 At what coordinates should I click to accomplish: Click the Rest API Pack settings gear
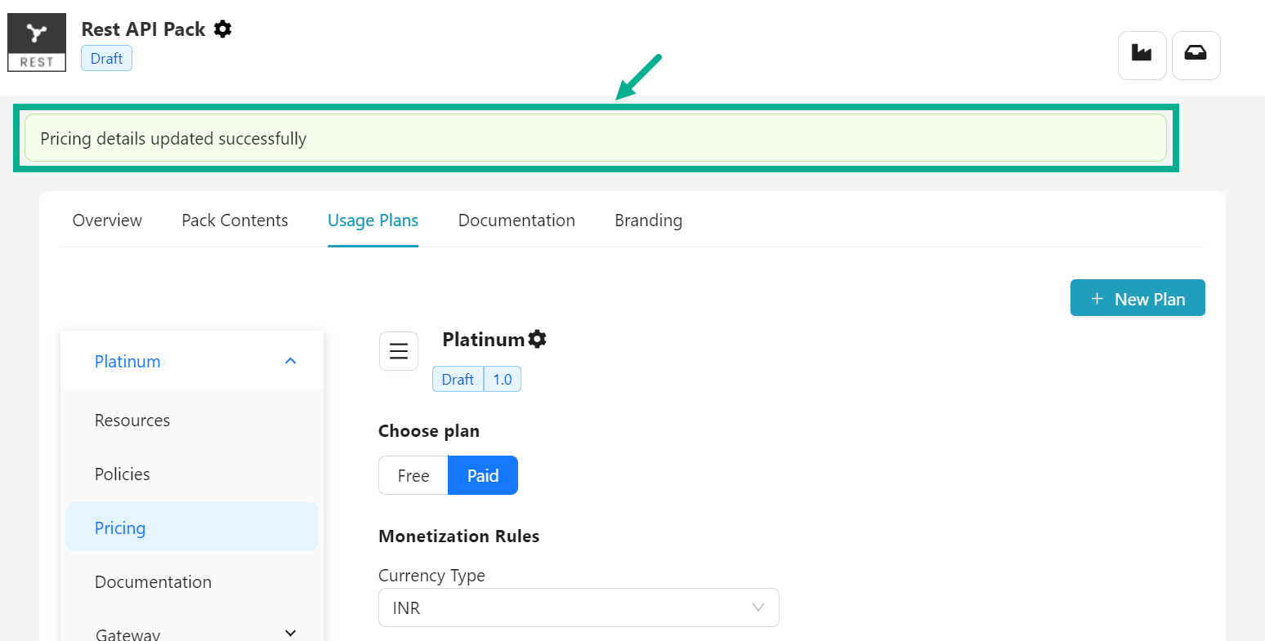pyautogui.click(x=222, y=29)
